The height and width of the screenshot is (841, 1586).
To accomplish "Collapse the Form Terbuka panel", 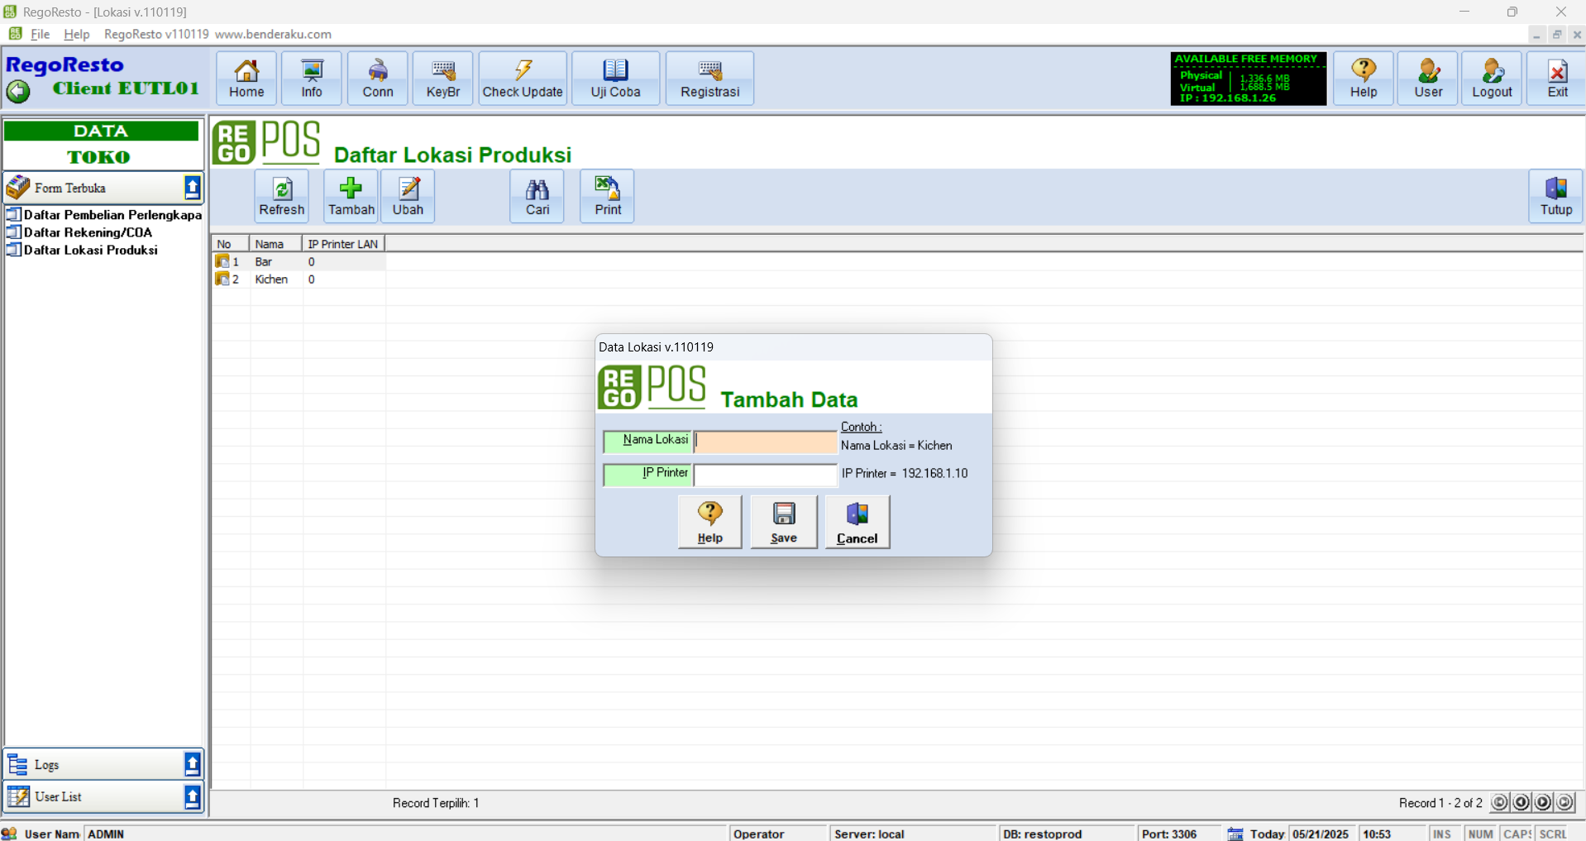I will point(192,188).
